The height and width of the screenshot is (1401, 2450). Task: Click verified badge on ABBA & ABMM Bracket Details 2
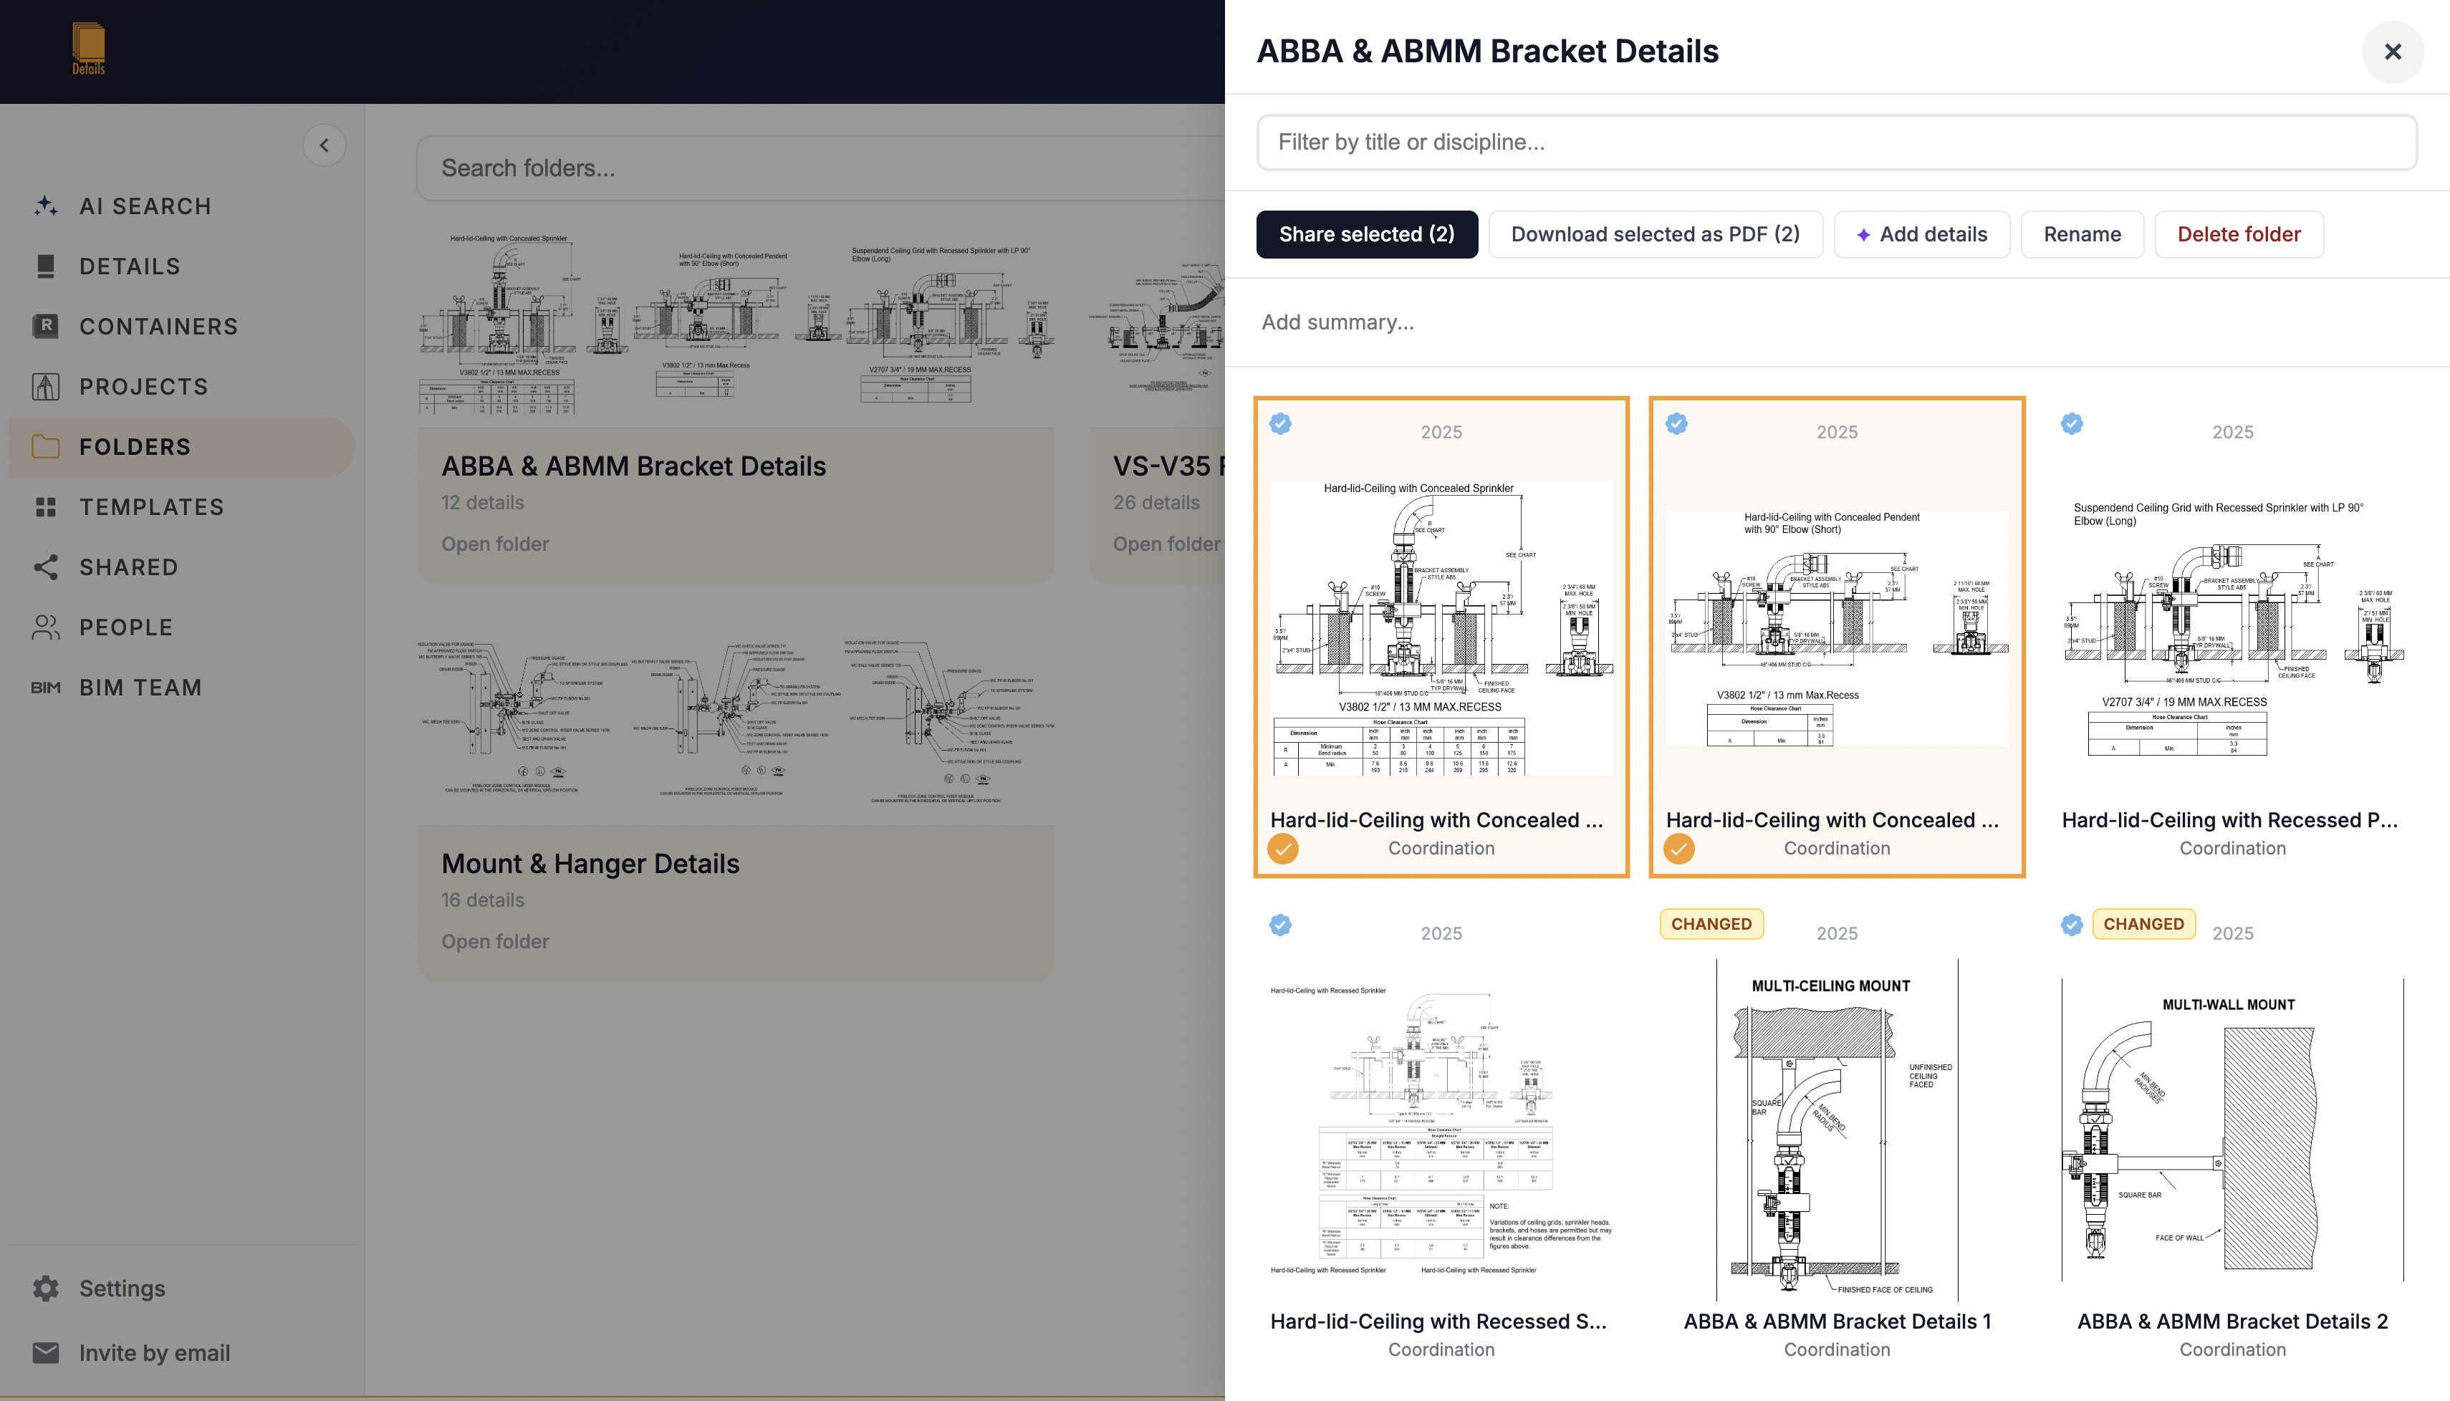coord(2072,925)
